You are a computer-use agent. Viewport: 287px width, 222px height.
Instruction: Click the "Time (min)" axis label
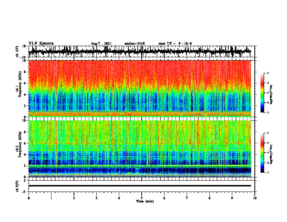click(x=145, y=201)
